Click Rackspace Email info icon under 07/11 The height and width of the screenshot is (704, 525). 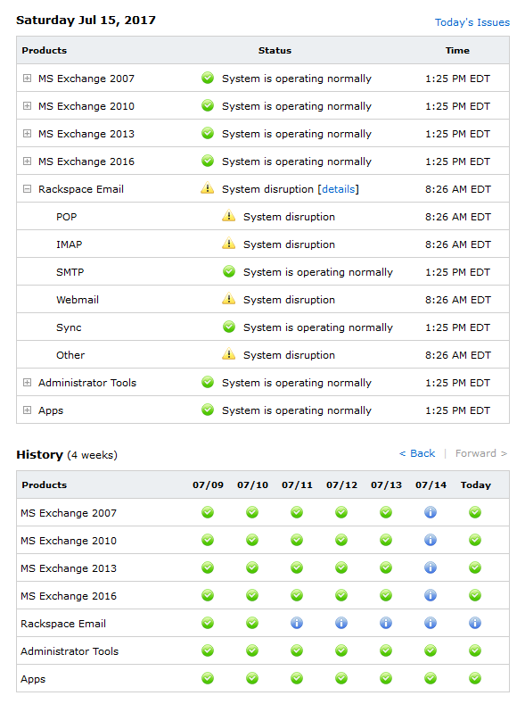pos(297,623)
